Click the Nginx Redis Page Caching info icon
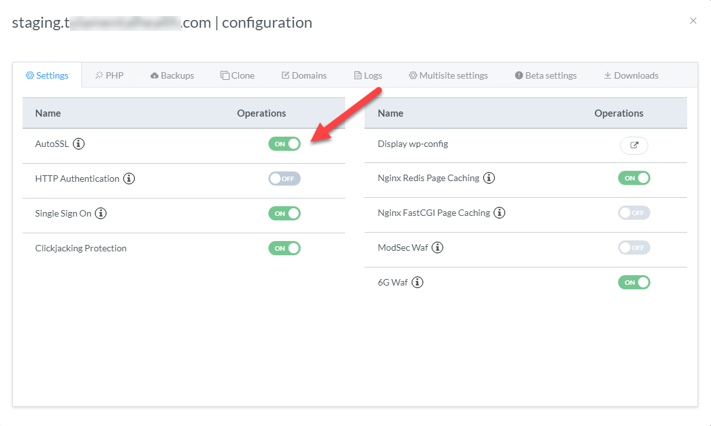Screen dimensions: 711x426 click(x=489, y=178)
